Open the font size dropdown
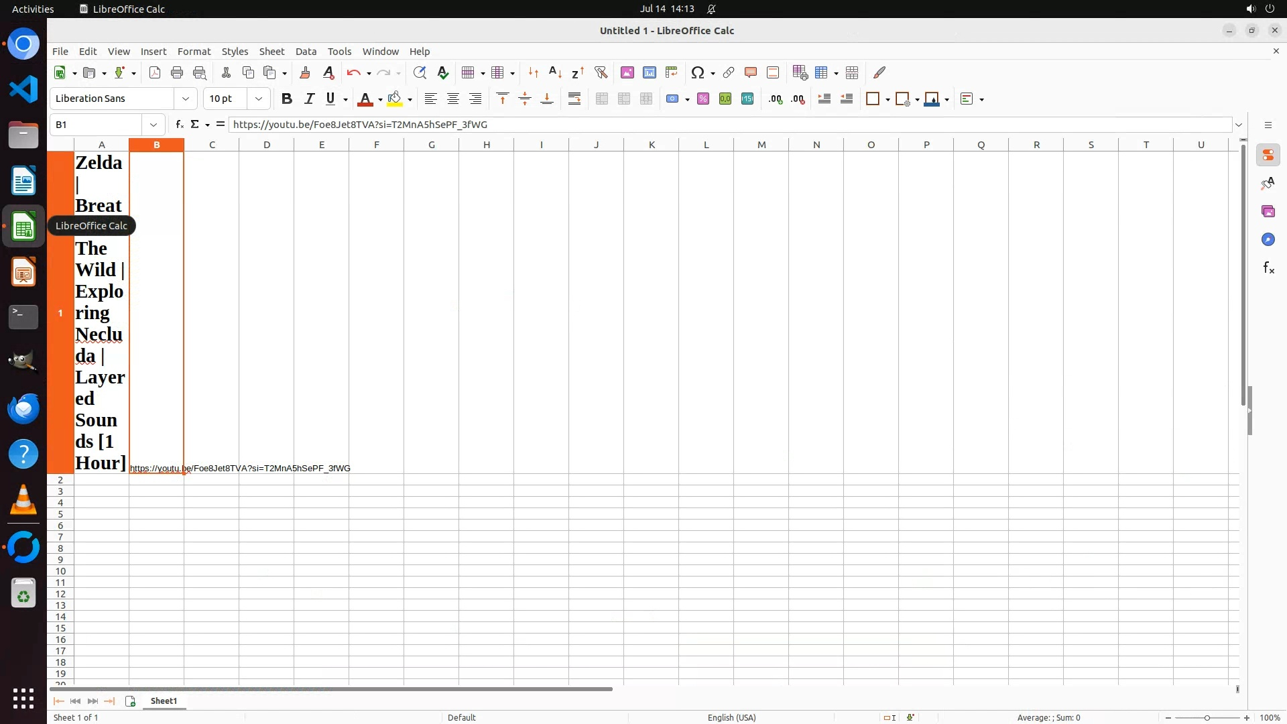1287x724 pixels. pos(259,99)
